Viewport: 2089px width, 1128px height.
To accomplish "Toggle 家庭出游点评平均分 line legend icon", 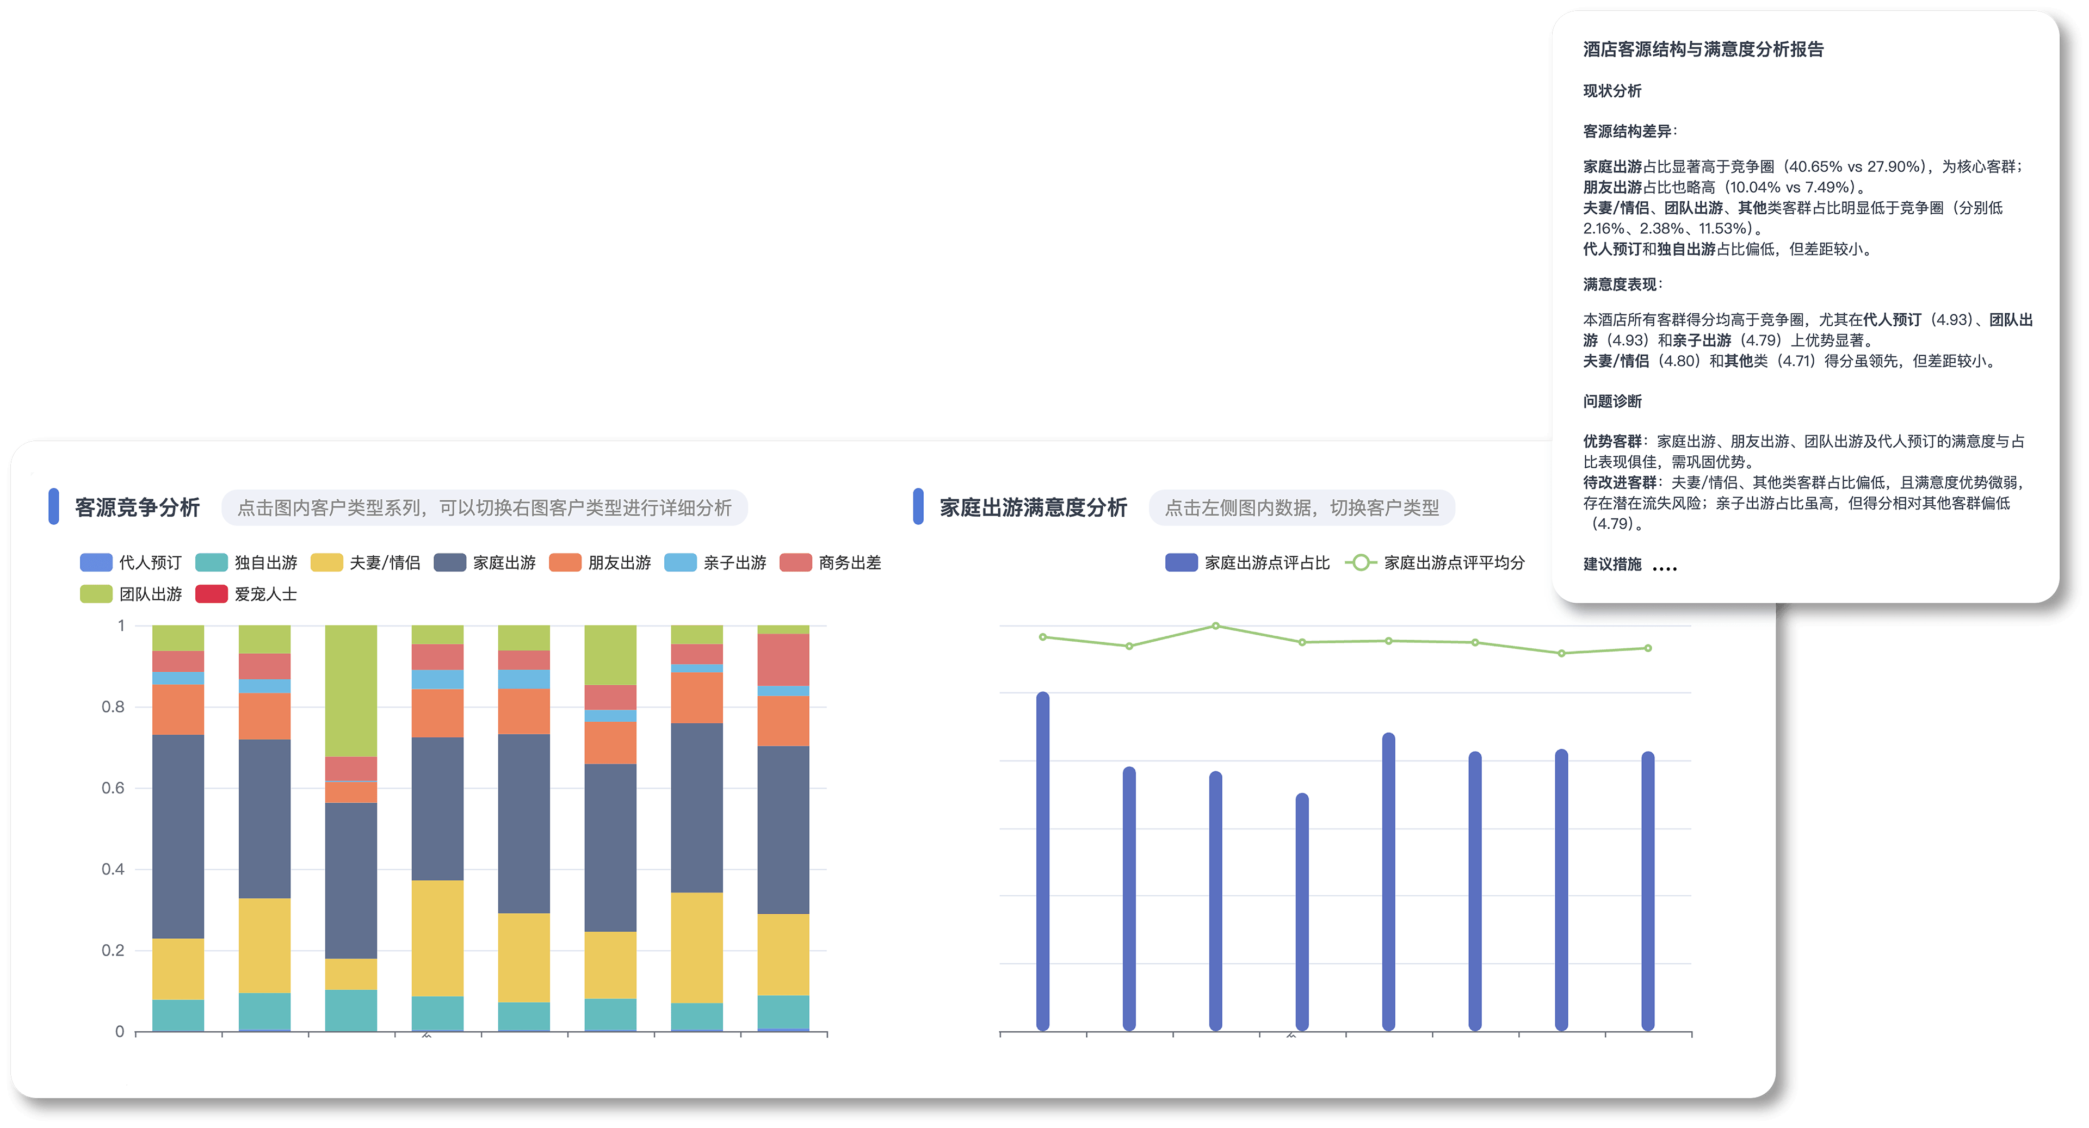I will click(1361, 563).
